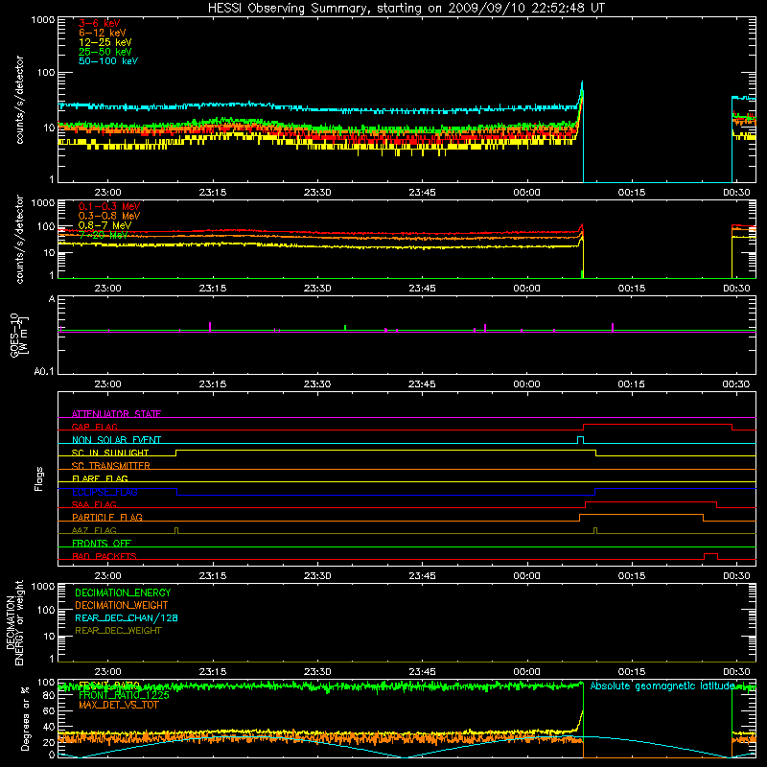This screenshot has height=767, width=767.
Task: Select the REAR_DEC_WEIGHT legend label
Action: pyautogui.click(x=118, y=631)
